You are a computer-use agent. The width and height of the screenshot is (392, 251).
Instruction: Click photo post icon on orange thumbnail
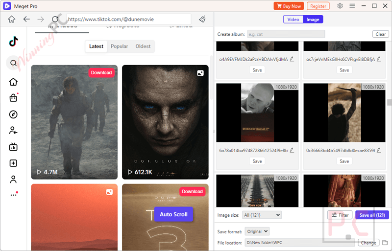tap(109, 192)
